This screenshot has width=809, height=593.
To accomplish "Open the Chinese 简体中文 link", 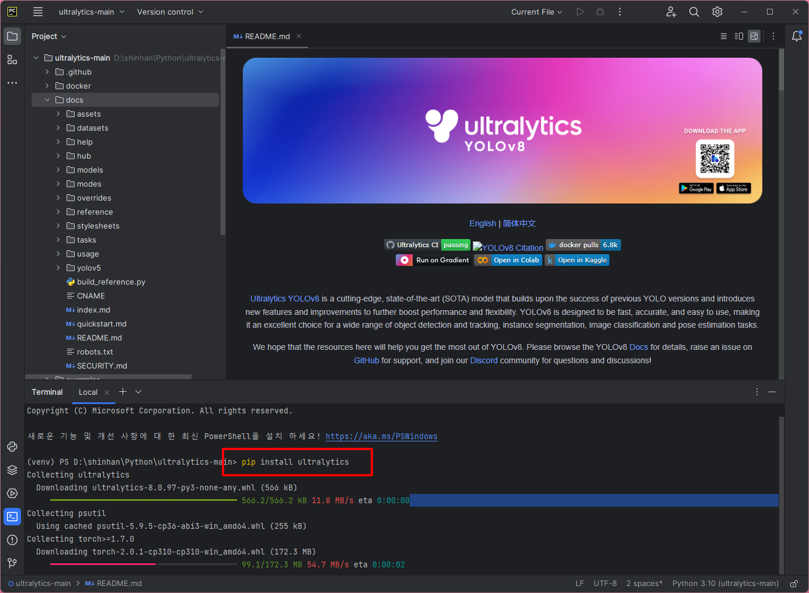I will (x=519, y=223).
